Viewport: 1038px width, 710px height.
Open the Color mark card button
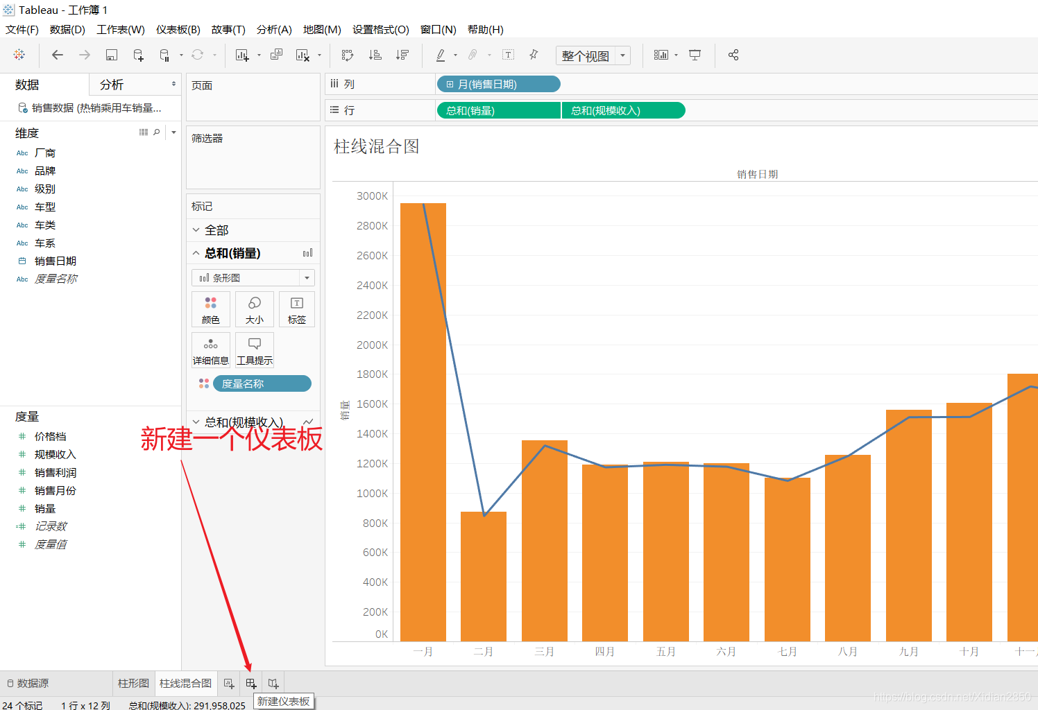tap(211, 309)
